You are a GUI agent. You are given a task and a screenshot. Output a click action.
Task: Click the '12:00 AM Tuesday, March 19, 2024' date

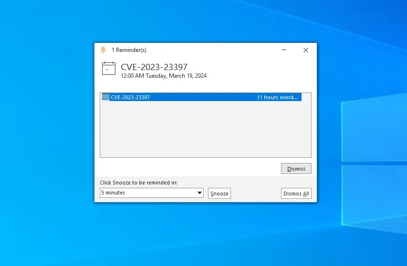(x=164, y=76)
